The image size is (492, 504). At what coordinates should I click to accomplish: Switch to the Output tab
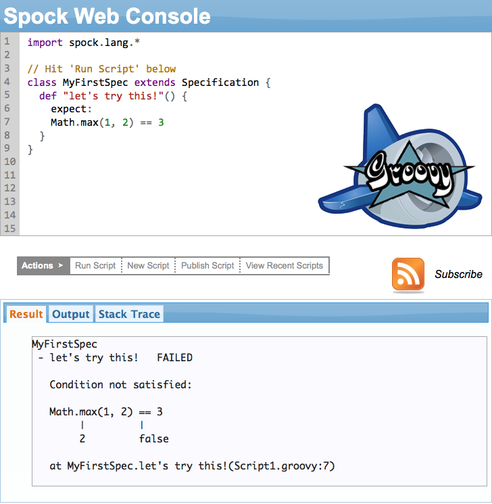[71, 314]
